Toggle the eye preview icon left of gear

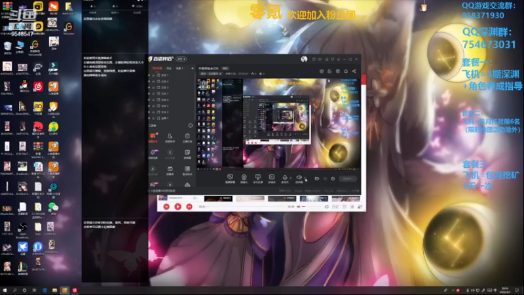(x=325, y=178)
